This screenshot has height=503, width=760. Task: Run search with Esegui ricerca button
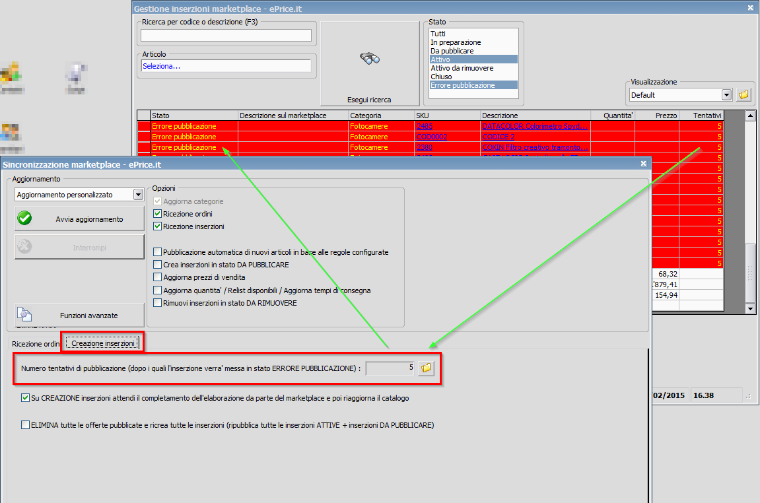(x=370, y=63)
